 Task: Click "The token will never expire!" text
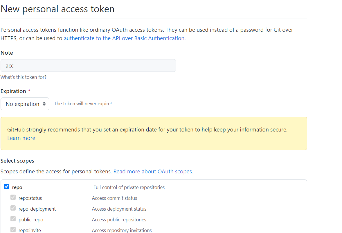pyautogui.click(x=83, y=104)
